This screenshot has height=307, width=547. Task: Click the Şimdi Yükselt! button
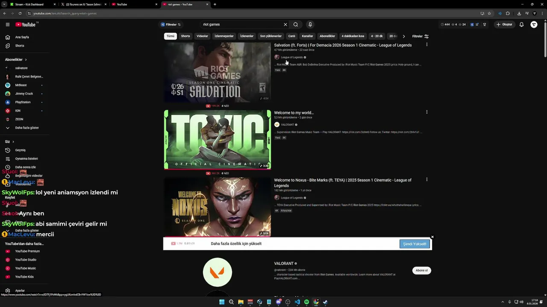point(415,244)
